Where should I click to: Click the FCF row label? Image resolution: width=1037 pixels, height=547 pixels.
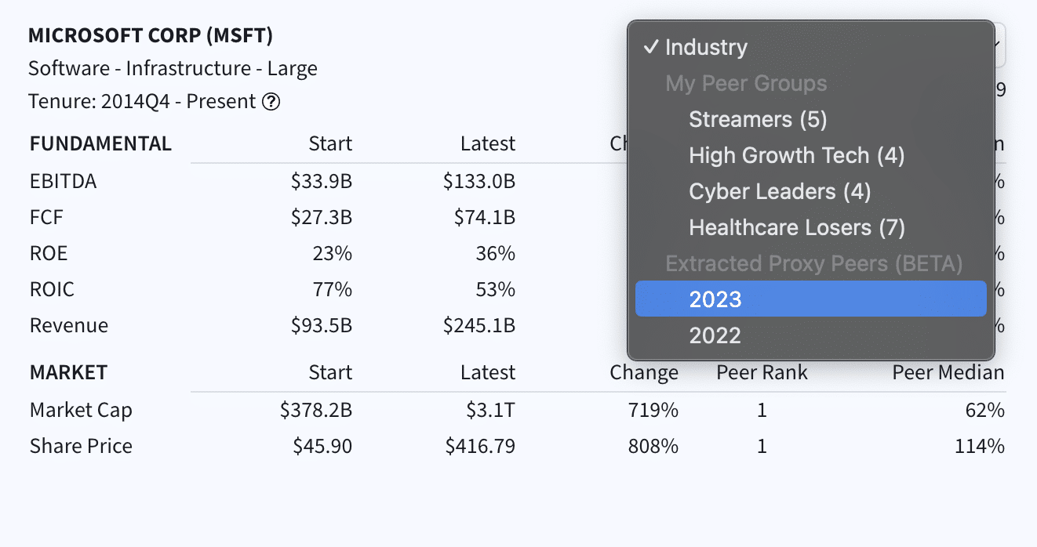pyautogui.click(x=46, y=217)
